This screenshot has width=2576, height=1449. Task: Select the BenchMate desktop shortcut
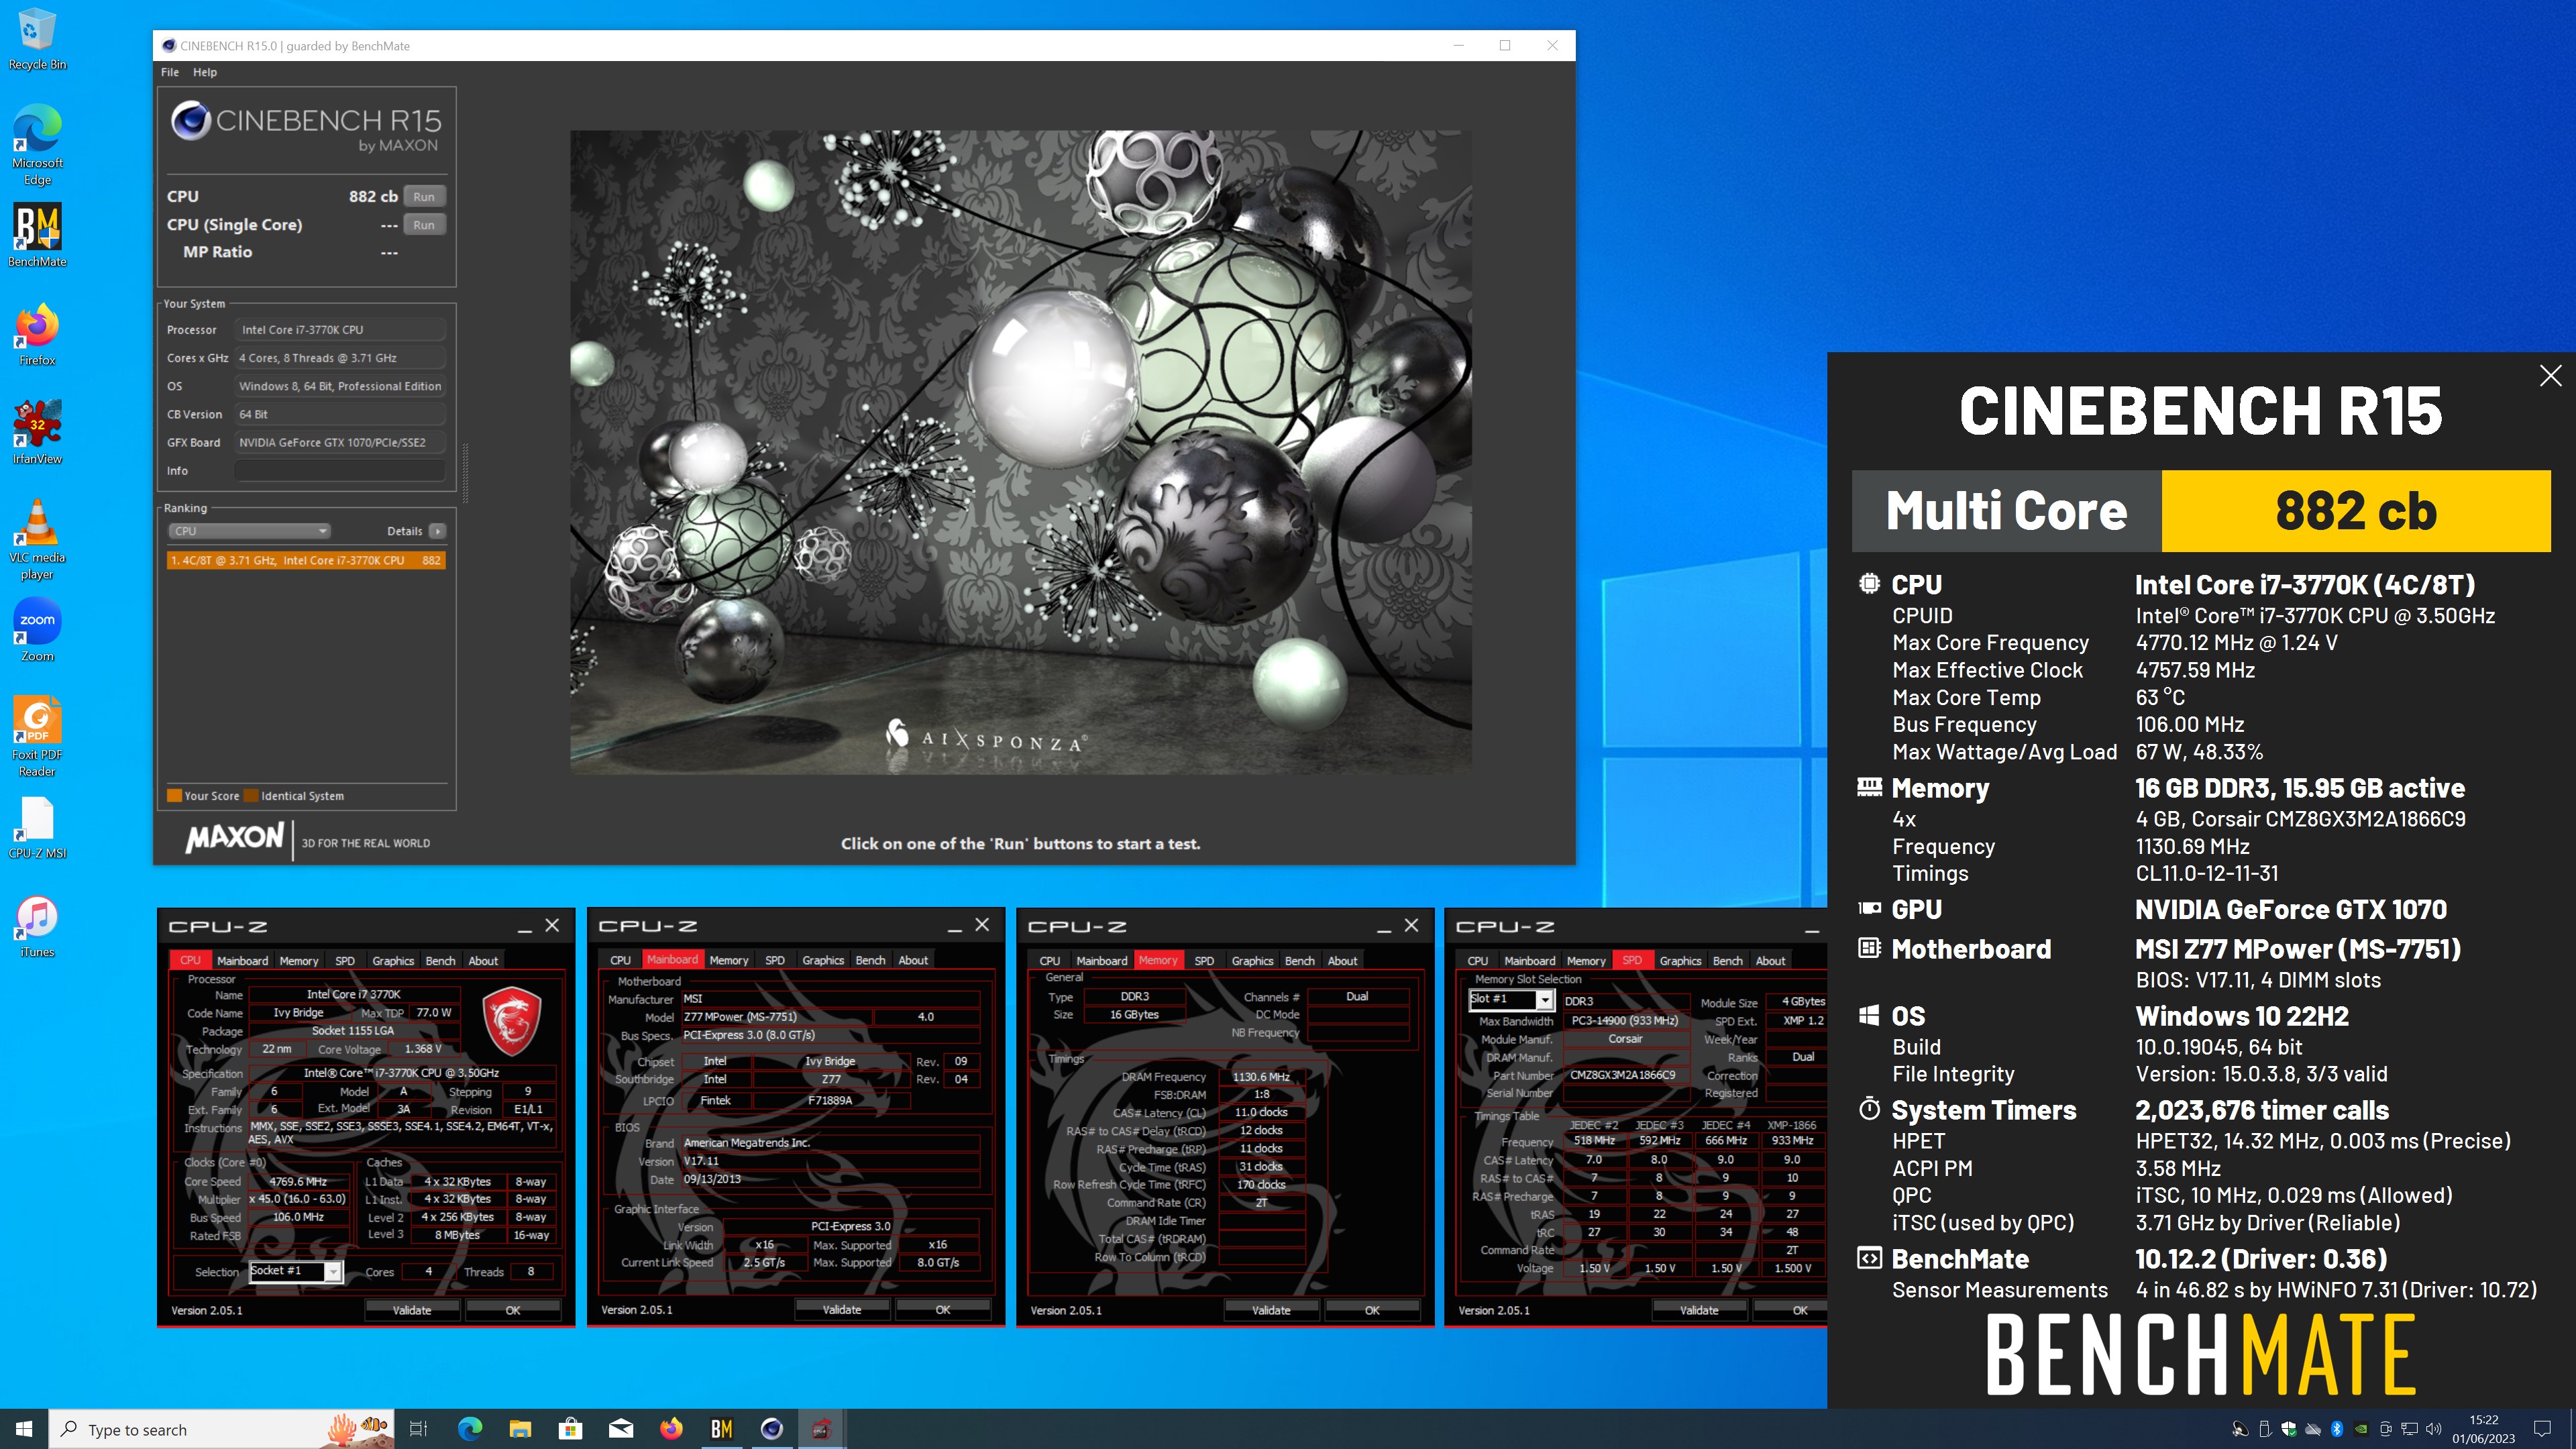(37, 236)
